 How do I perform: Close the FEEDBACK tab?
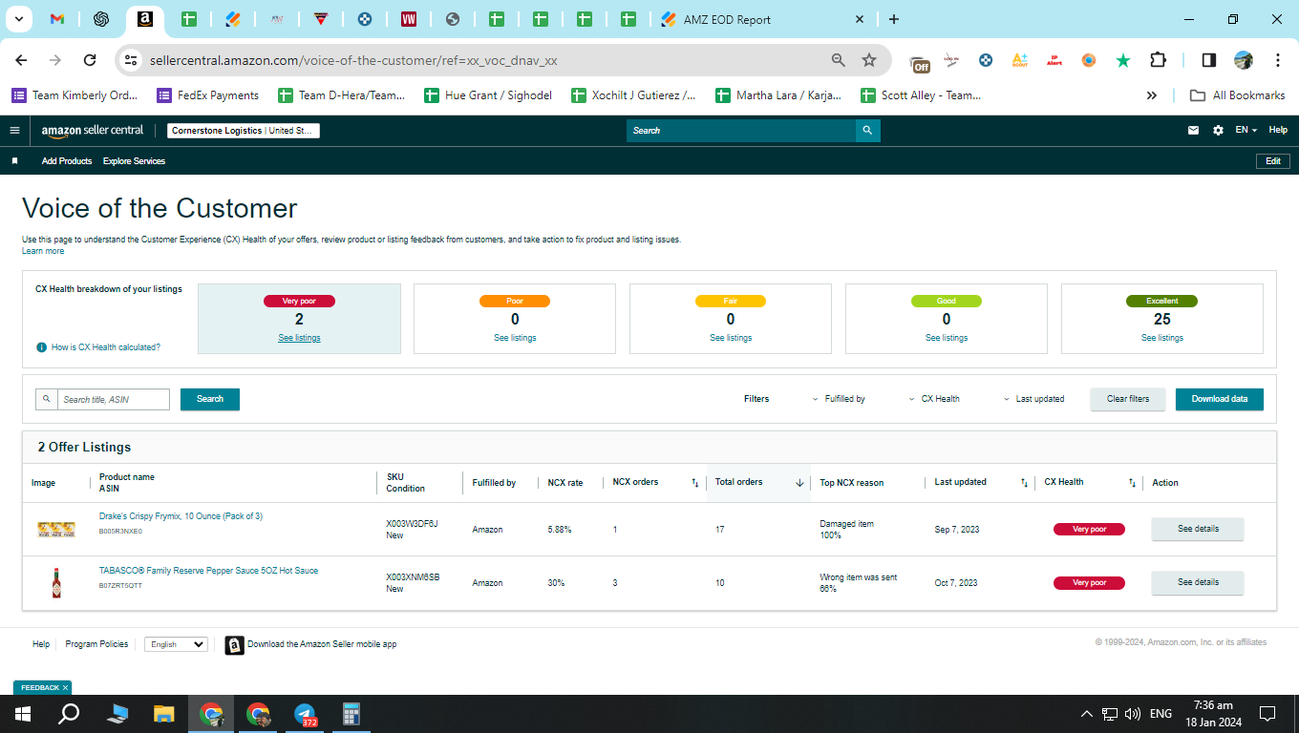point(65,687)
